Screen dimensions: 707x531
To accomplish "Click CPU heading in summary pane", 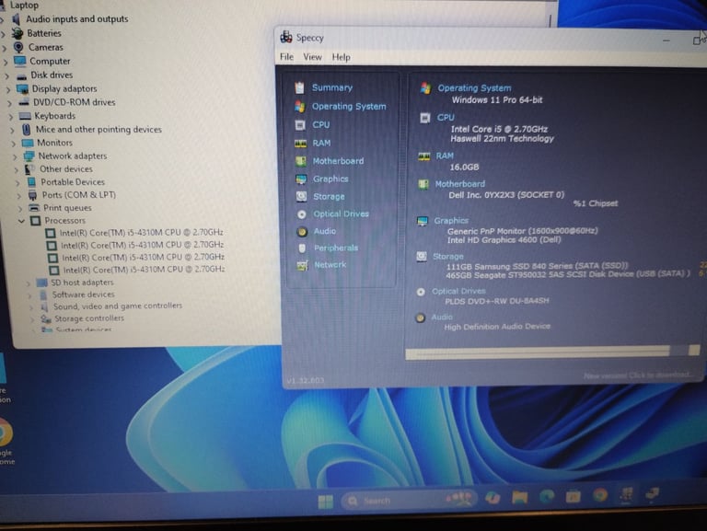I will pyautogui.click(x=446, y=117).
